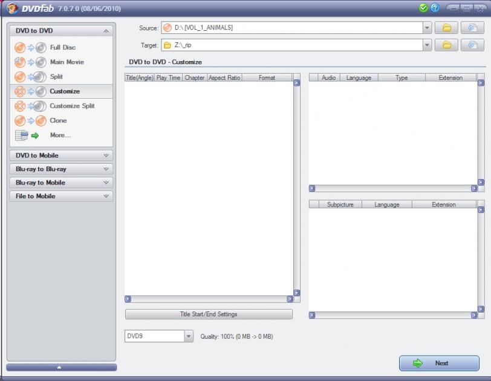Open Source path dropdown

pyautogui.click(x=427, y=28)
